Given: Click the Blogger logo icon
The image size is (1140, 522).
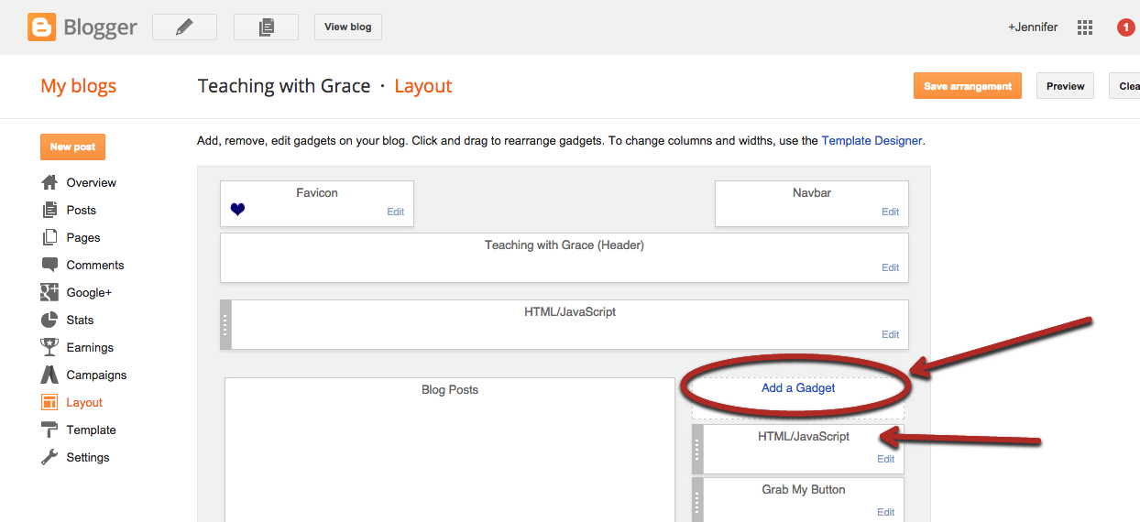Looking at the screenshot, I should point(42,27).
